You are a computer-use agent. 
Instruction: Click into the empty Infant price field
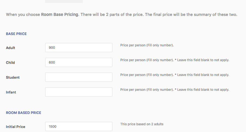pyautogui.click(x=78, y=92)
